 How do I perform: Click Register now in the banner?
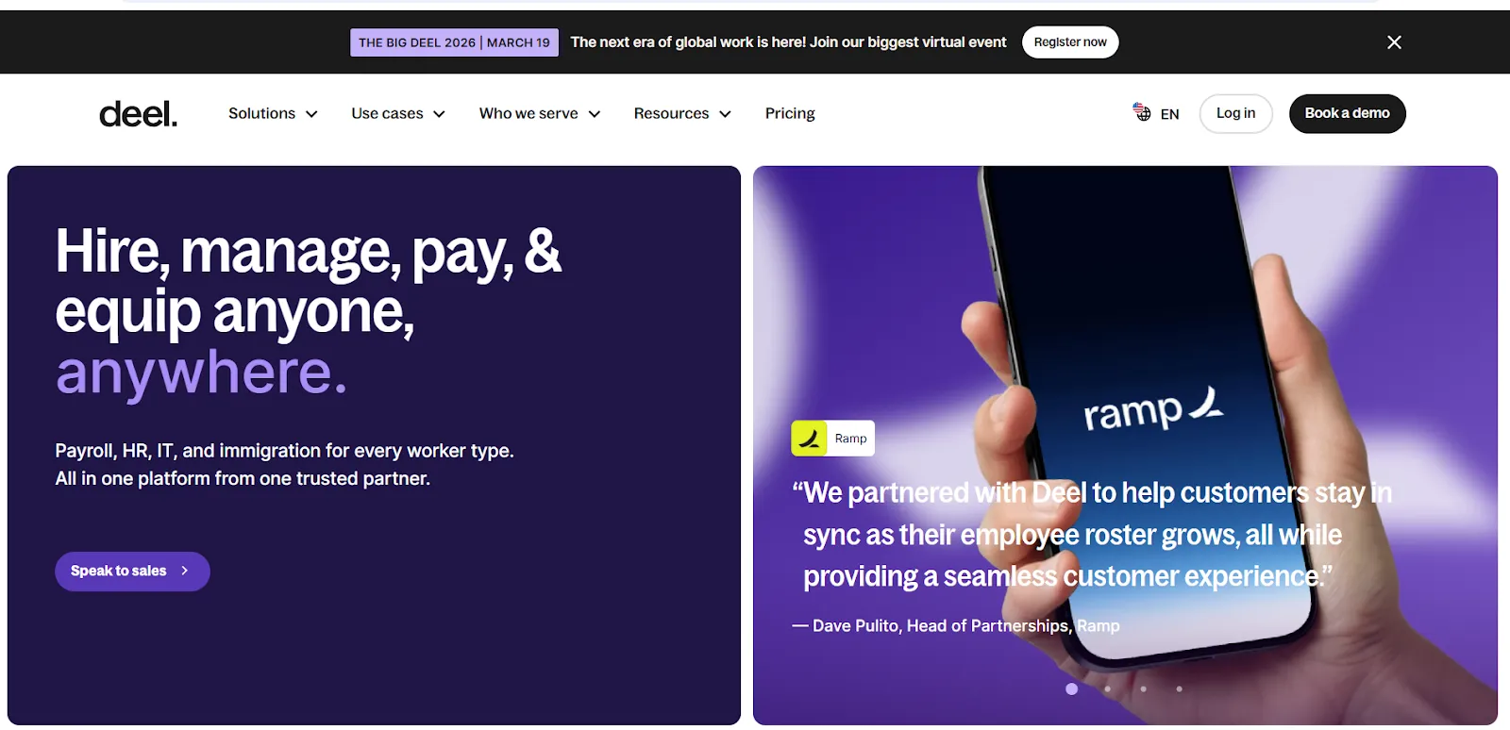click(1070, 42)
